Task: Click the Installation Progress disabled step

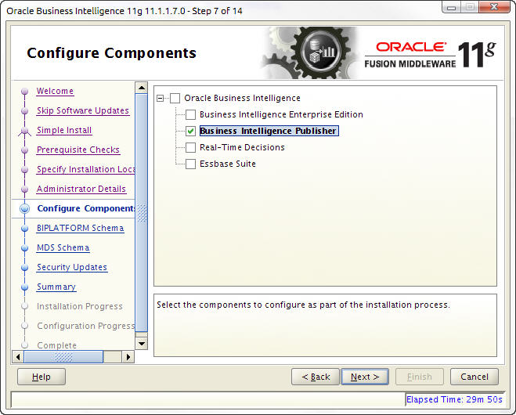Action: (x=80, y=306)
